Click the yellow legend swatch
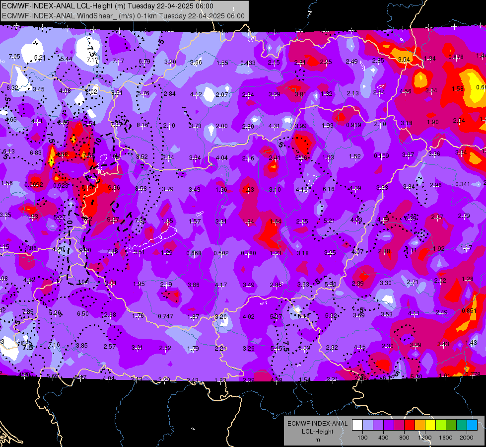This screenshot has width=486, height=447. (x=430, y=425)
